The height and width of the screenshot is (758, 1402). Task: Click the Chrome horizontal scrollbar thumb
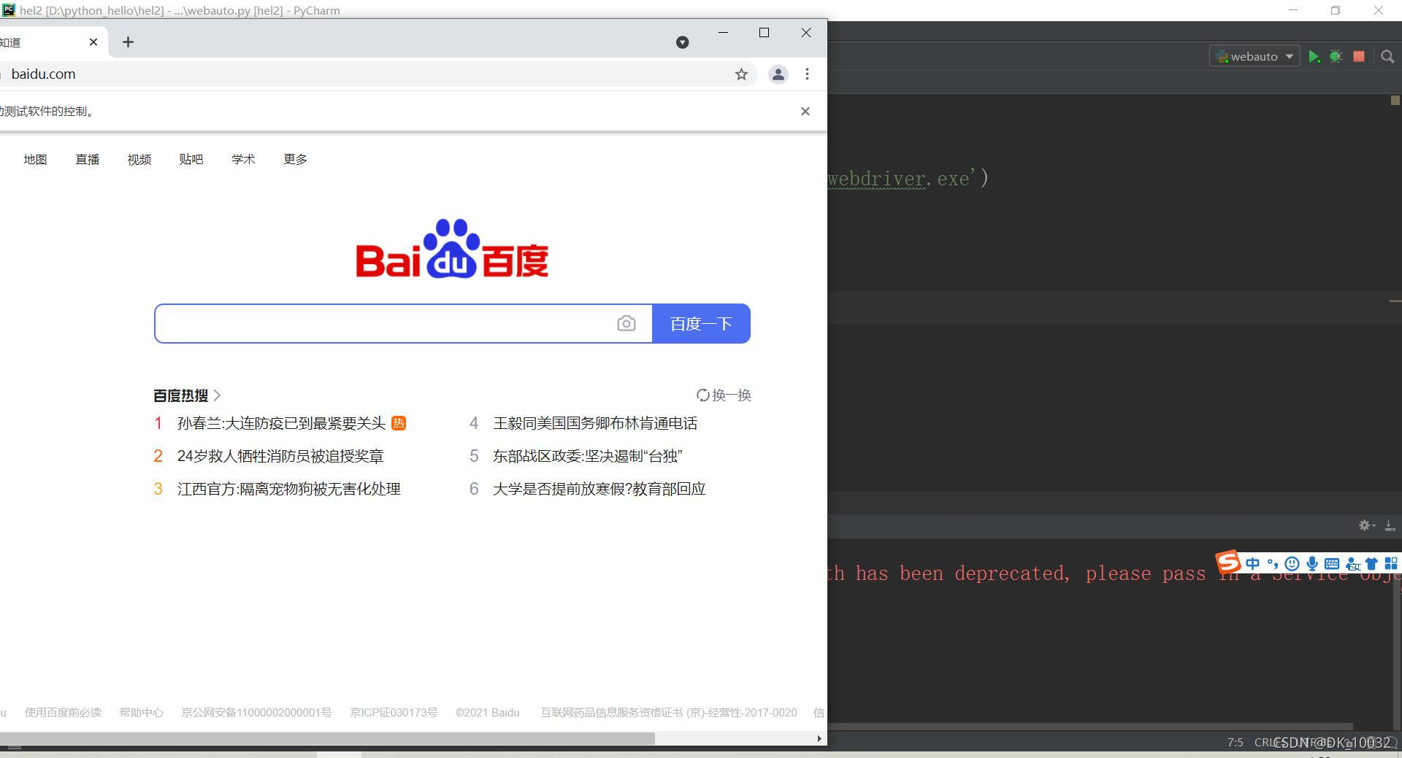[327, 738]
